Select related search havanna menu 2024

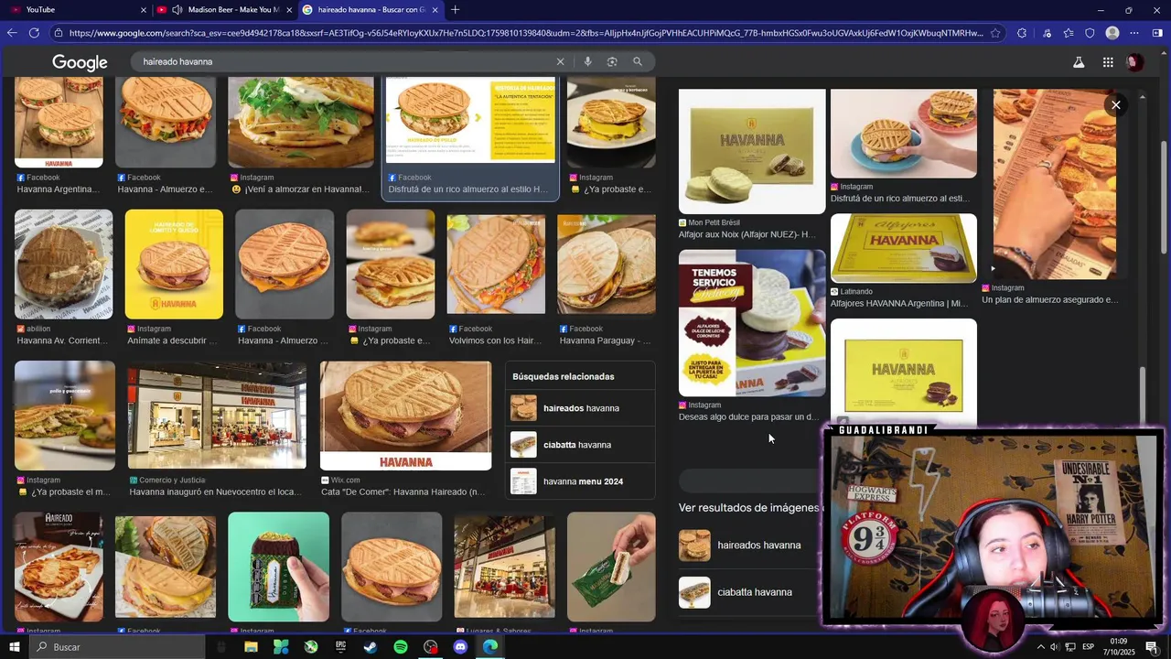pos(580,481)
